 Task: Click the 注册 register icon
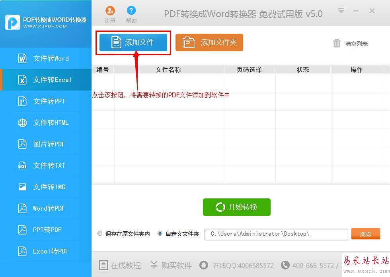tap(110, 11)
